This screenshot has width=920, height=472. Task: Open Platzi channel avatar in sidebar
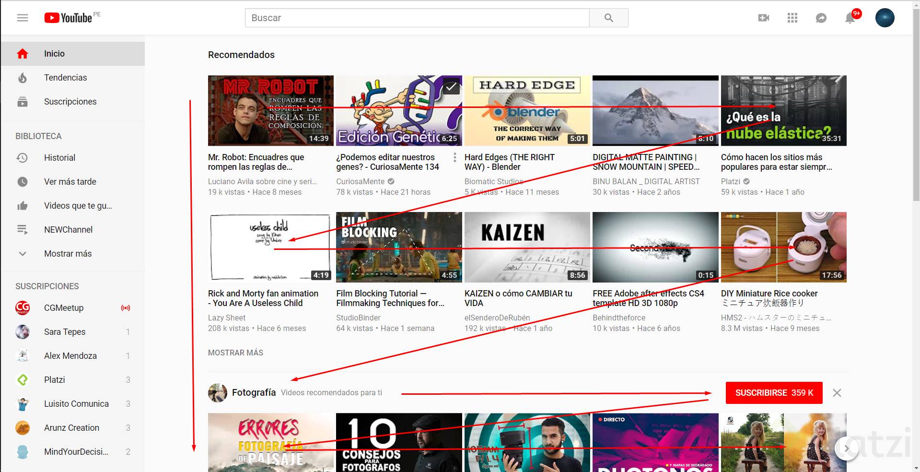click(23, 380)
